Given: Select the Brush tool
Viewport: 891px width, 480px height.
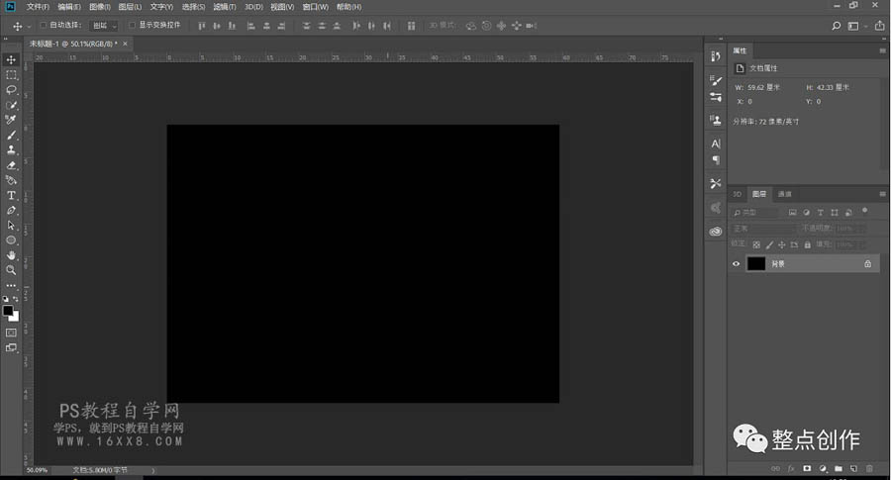Looking at the screenshot, I should 11,136.
